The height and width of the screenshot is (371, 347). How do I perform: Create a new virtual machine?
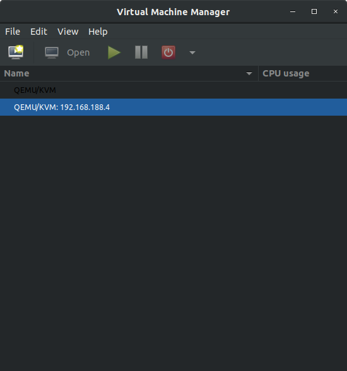[x=16, y=52]
